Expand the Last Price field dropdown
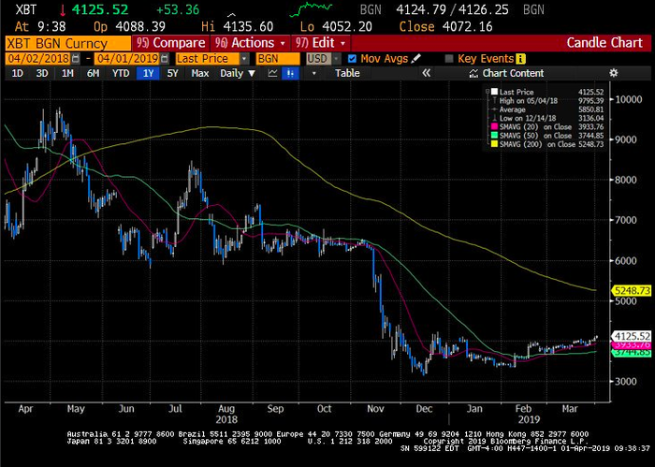Image resolution: width=655 pixels, height=467 pixels. (242, 58)
